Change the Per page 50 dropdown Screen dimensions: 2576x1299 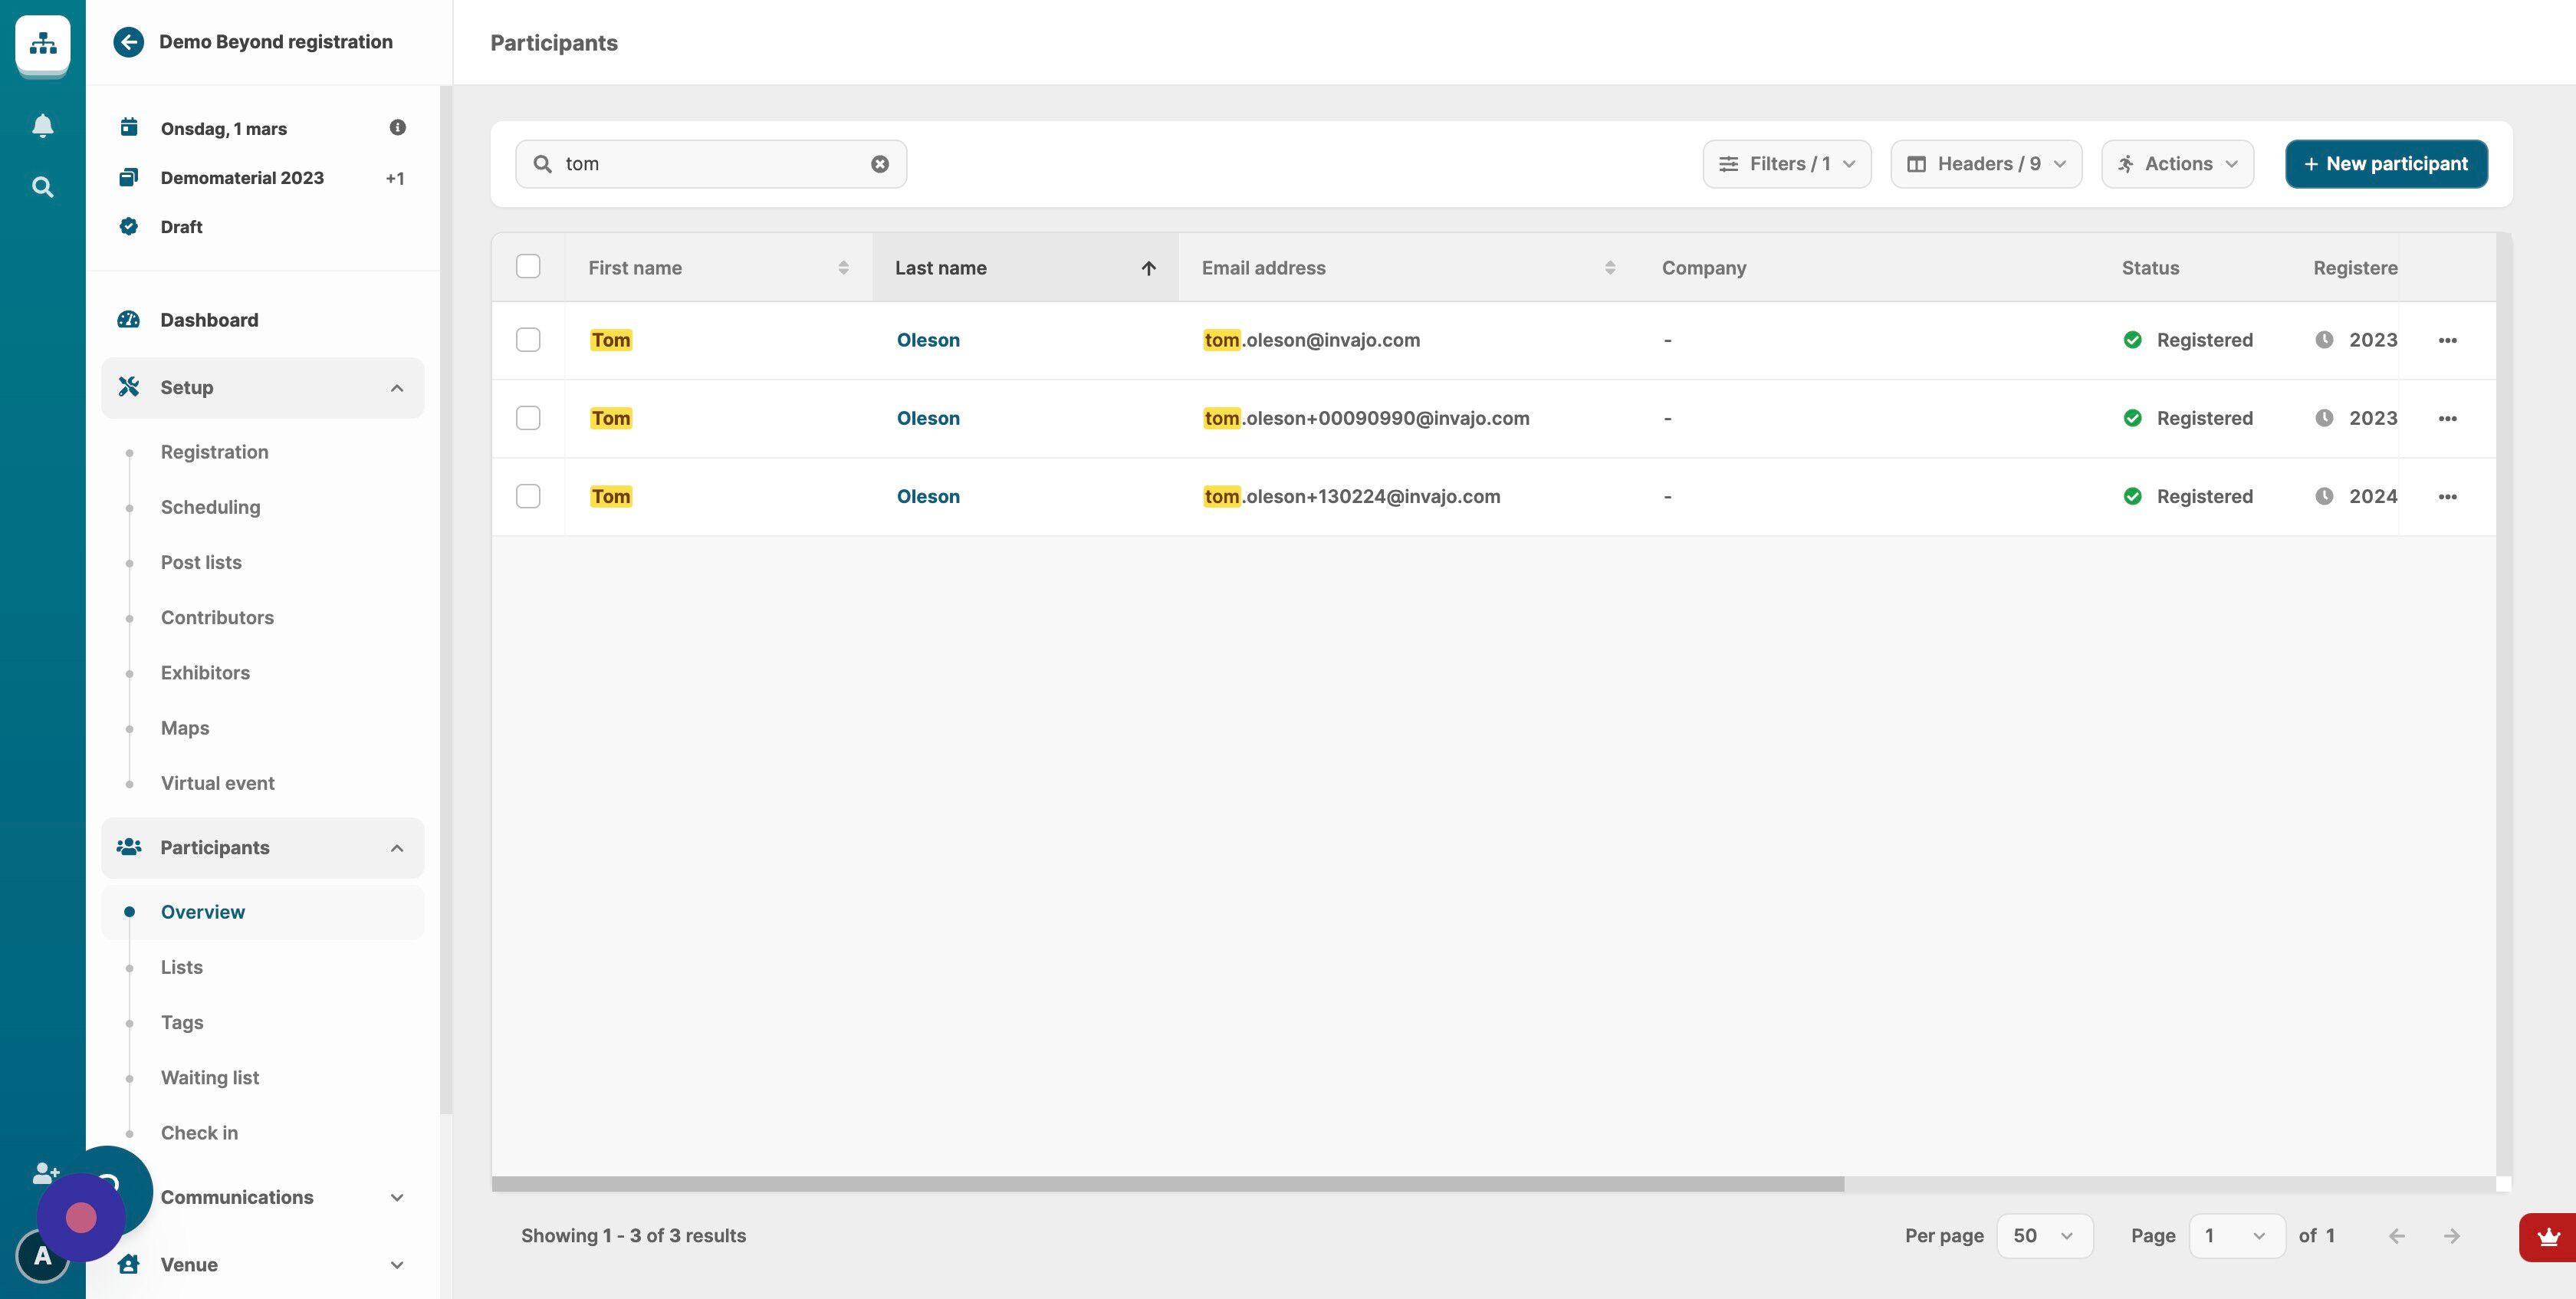point(2043,1236)
